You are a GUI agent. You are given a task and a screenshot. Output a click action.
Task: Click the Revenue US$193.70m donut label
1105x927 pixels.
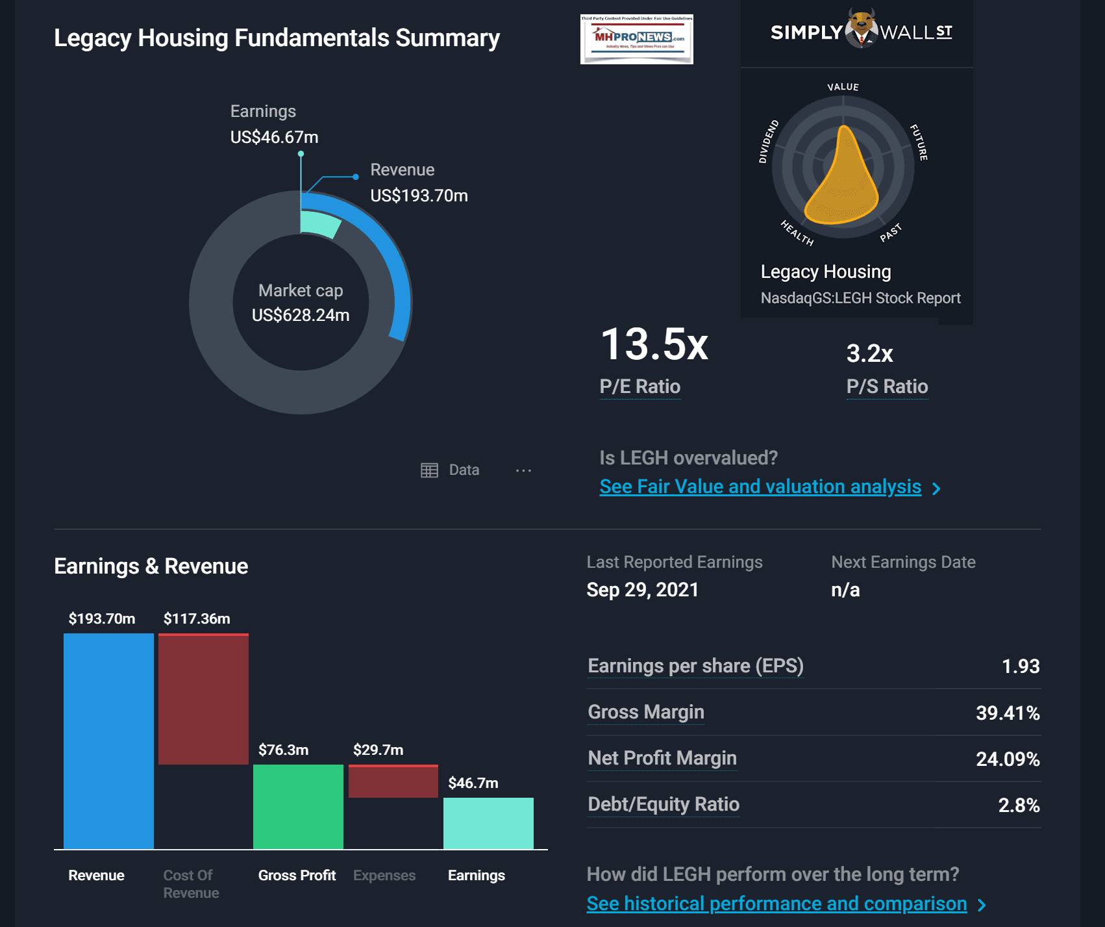pos(419,183)
